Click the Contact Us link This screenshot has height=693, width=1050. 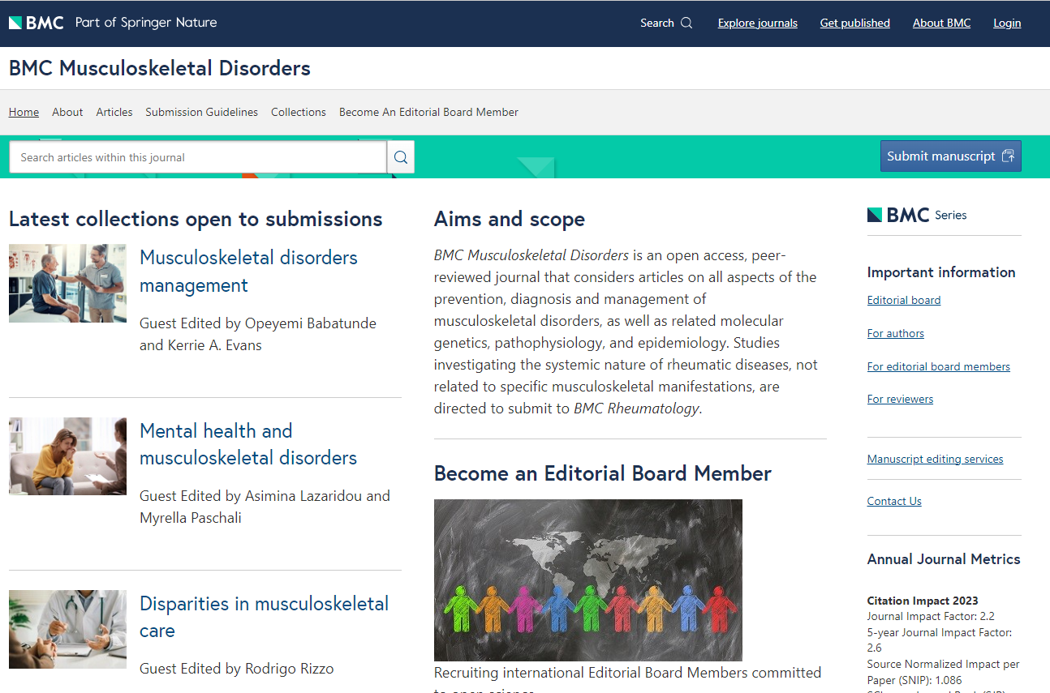(893, 501)
